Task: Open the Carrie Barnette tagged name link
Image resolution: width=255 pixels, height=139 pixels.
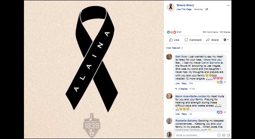Action: pos(211,63)
